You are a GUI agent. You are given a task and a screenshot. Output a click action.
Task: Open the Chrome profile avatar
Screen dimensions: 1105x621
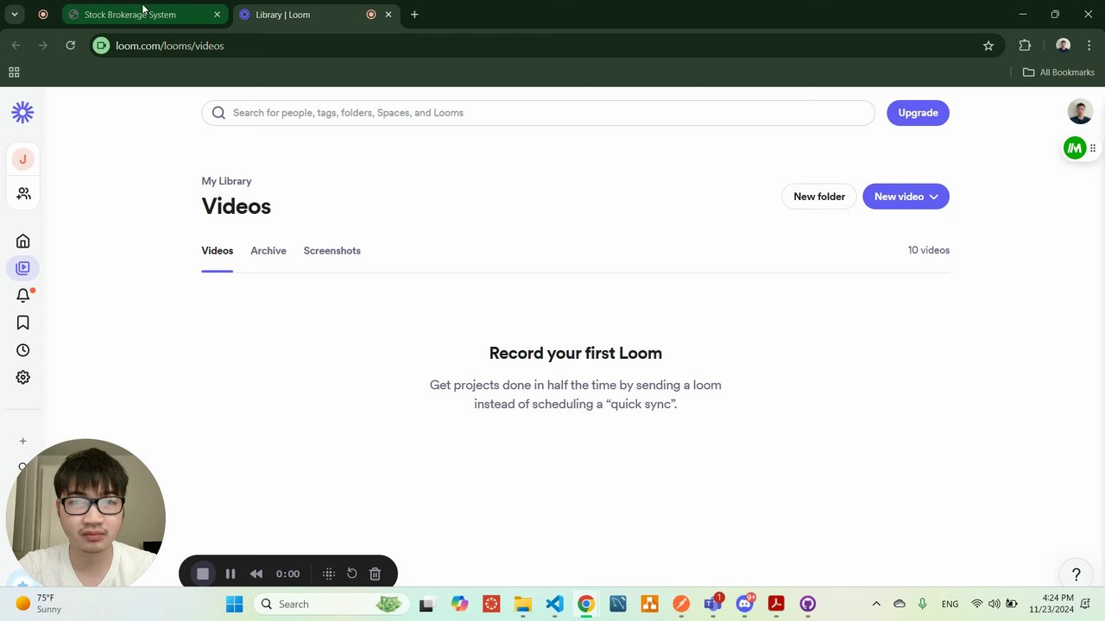[1063, 46]
